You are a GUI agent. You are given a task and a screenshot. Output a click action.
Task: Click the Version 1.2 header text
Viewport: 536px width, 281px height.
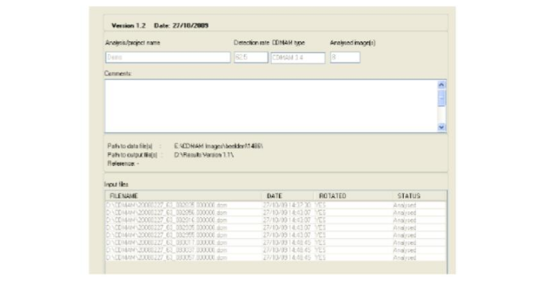[x=128, y=25]
